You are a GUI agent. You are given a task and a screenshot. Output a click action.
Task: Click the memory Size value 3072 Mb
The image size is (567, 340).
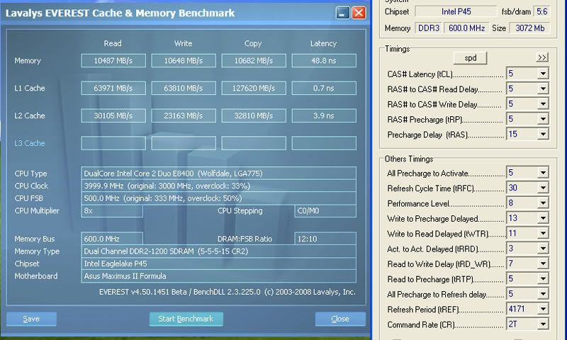tap(529, 28)
